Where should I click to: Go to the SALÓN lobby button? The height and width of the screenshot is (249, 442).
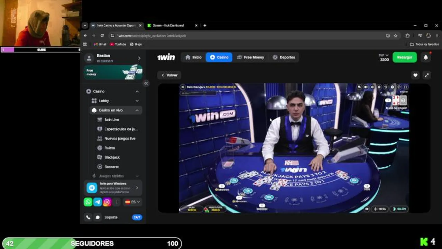(399, 209)
